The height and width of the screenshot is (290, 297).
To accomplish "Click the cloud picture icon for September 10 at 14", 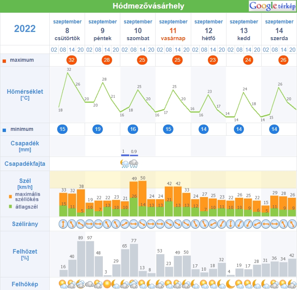I will [143, 284].
